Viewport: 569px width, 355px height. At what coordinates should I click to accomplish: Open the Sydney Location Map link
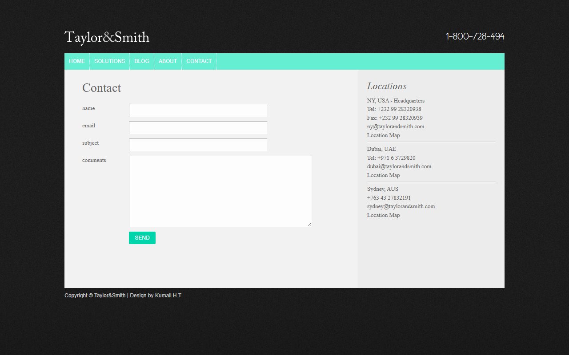coord(383,215)
